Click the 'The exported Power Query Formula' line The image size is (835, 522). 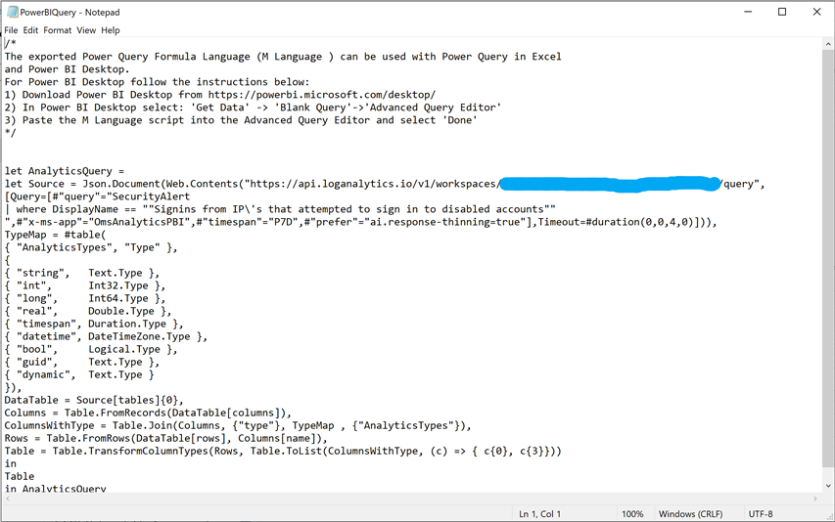coord(283,57)
